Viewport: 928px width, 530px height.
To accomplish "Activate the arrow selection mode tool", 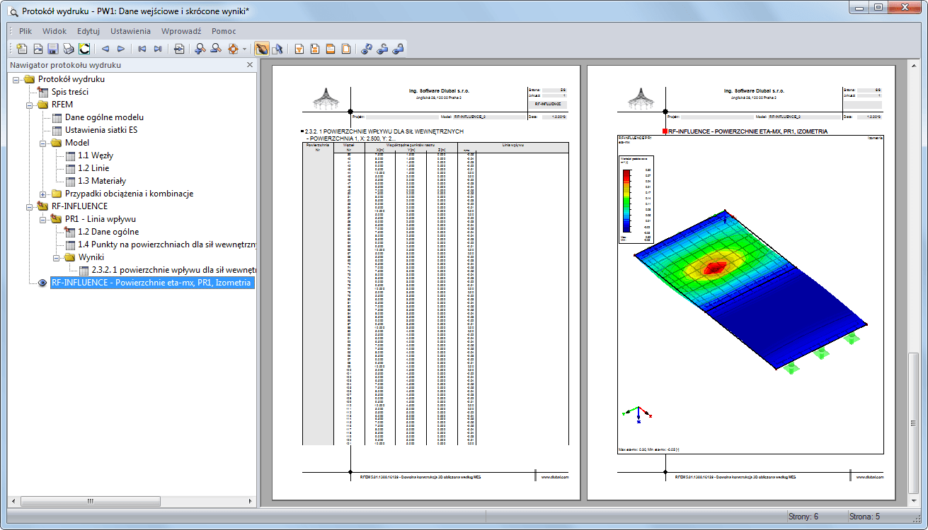I will pos(277,49).
